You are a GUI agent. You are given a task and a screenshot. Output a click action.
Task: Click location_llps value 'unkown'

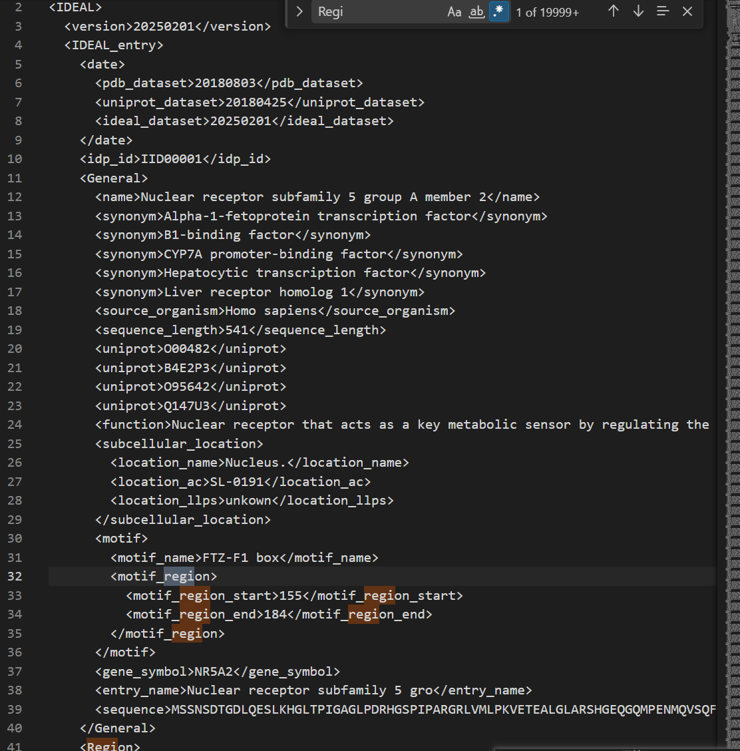pos(248,501)
